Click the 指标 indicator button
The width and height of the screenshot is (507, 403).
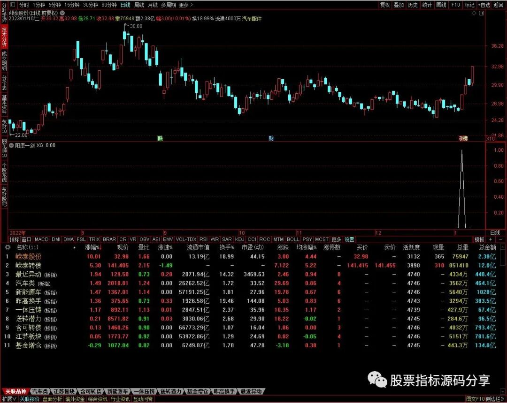(15, 239)
